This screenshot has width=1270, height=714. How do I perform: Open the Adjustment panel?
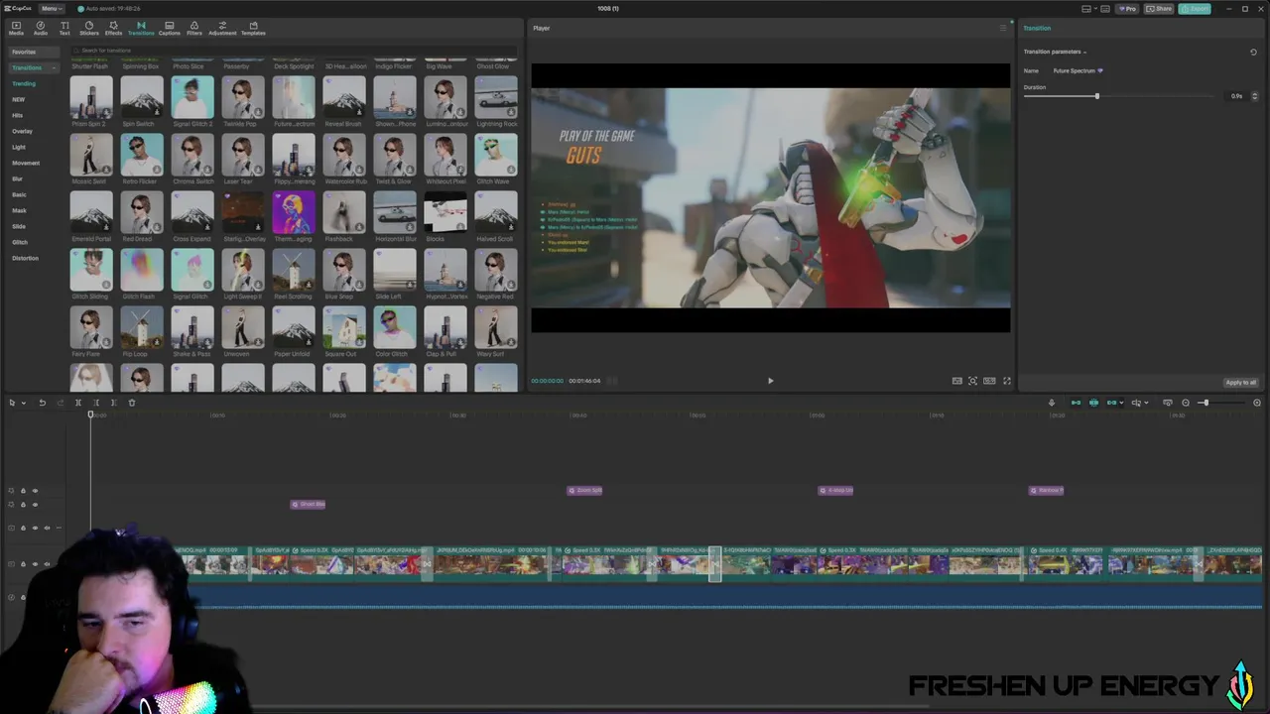click(x=222, y=28)
